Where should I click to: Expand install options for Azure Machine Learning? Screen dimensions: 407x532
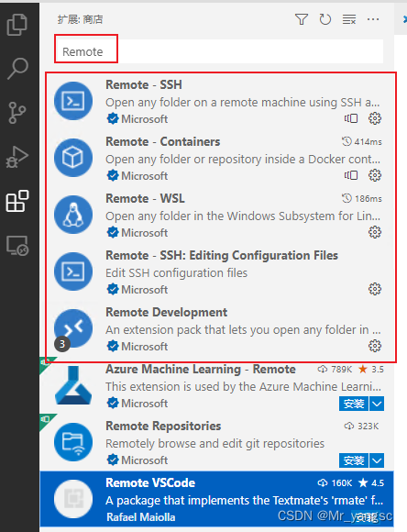pyautogui.click(x=377, y=404)
